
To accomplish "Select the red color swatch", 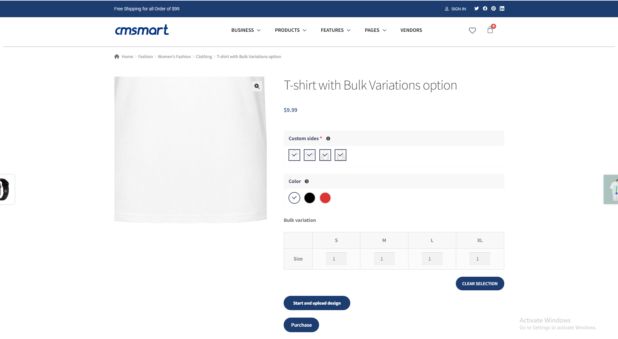I will (x=325, y=198).
